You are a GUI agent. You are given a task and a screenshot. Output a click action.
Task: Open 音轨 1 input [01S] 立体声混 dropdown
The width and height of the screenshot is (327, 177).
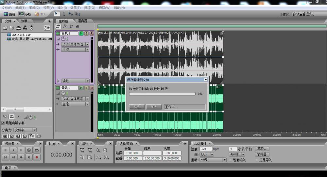pos(75,45)
